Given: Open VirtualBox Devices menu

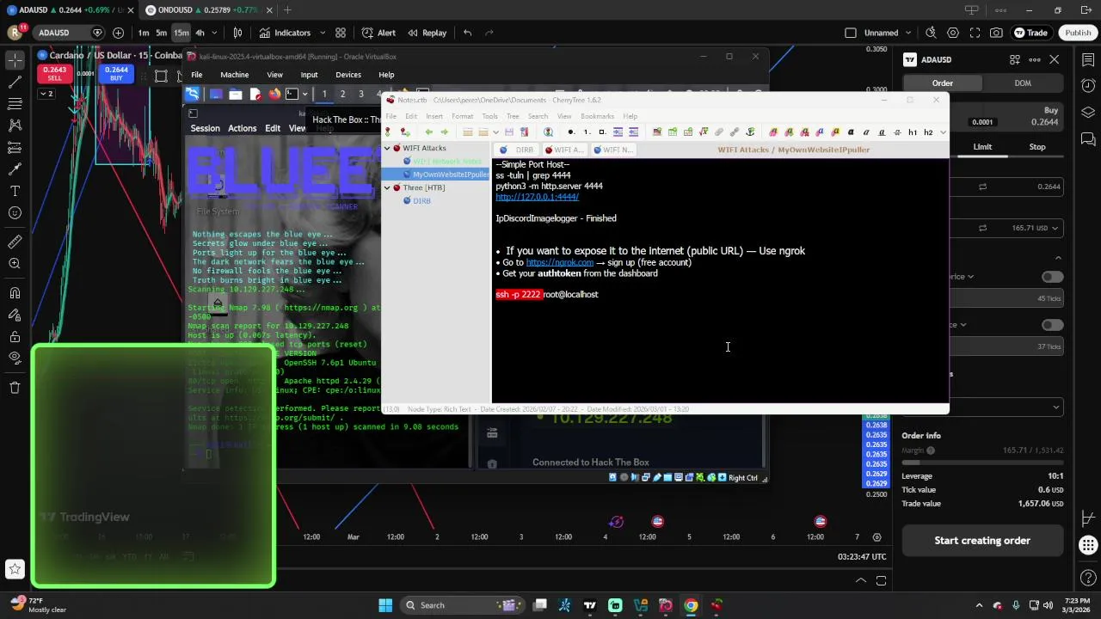Looking at the screenshot, I should (x=348, y=75).
